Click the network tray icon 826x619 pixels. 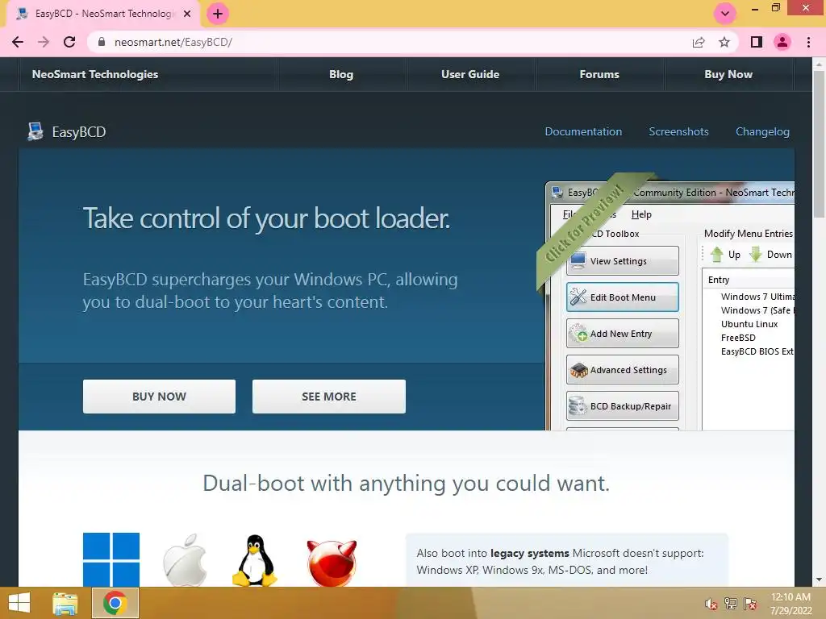coord(731,604)
